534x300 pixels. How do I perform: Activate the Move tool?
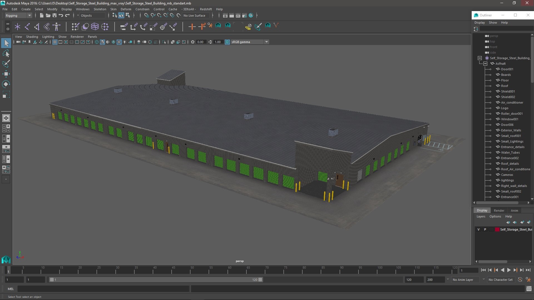coord(6,74)
